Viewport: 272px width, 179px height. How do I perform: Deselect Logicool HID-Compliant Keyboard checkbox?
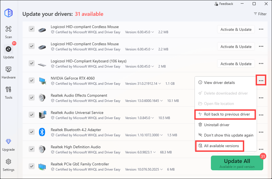tap(32, 63)
